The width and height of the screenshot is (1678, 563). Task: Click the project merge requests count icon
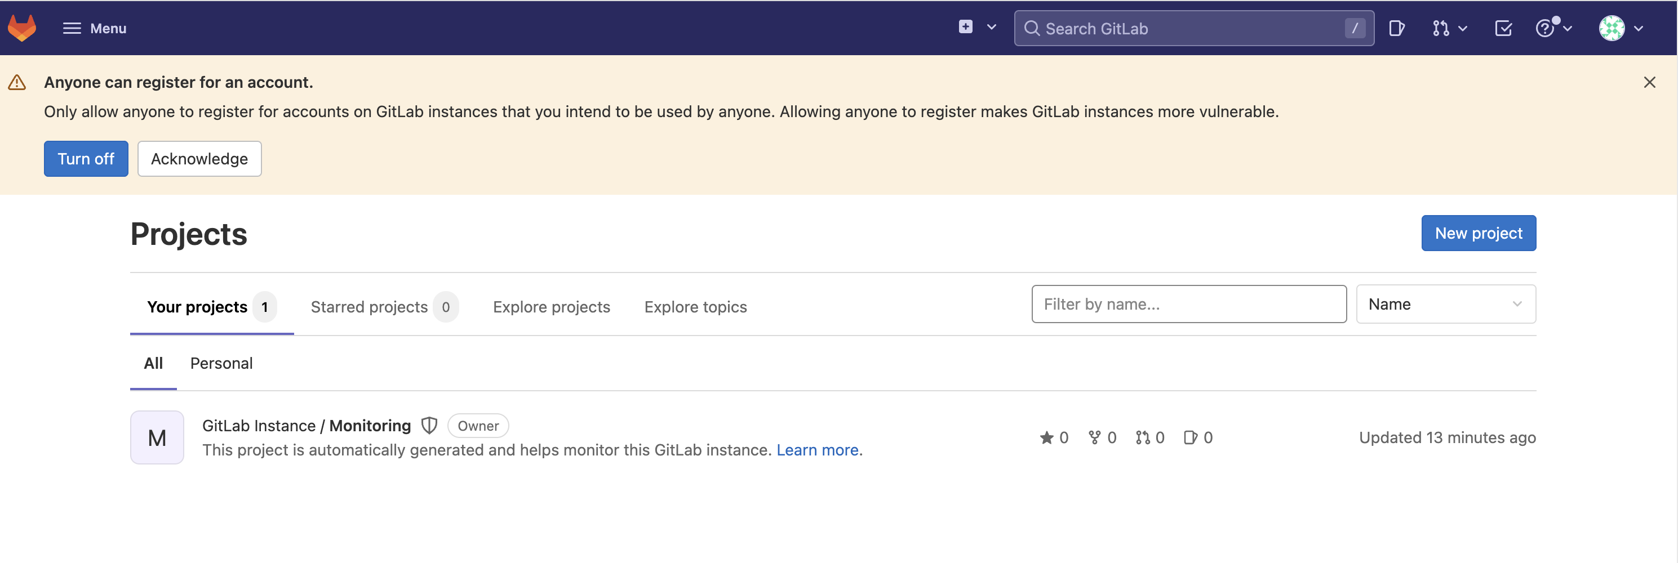1143,437
